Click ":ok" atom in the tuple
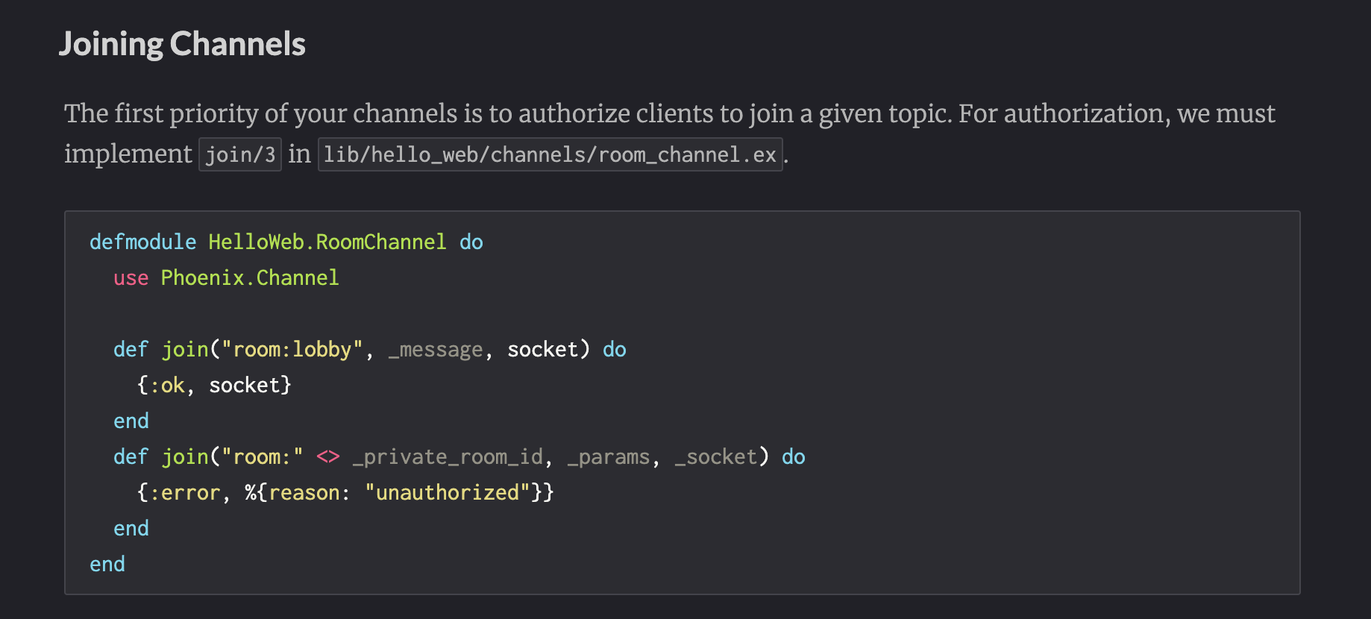The image size is (1371, 619). tap(168, 385)
